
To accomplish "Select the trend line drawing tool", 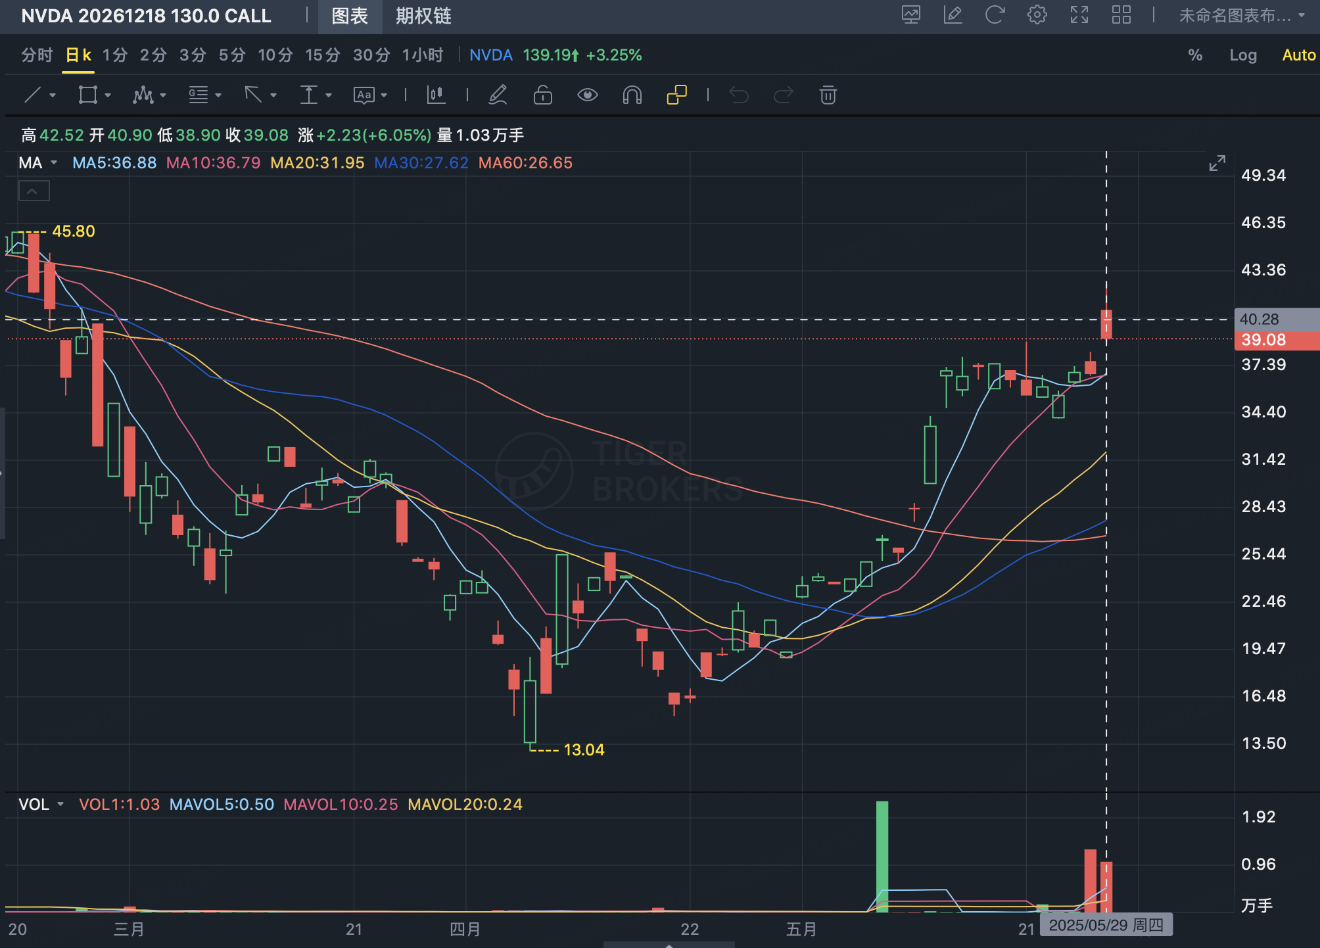I will point(33,95).
